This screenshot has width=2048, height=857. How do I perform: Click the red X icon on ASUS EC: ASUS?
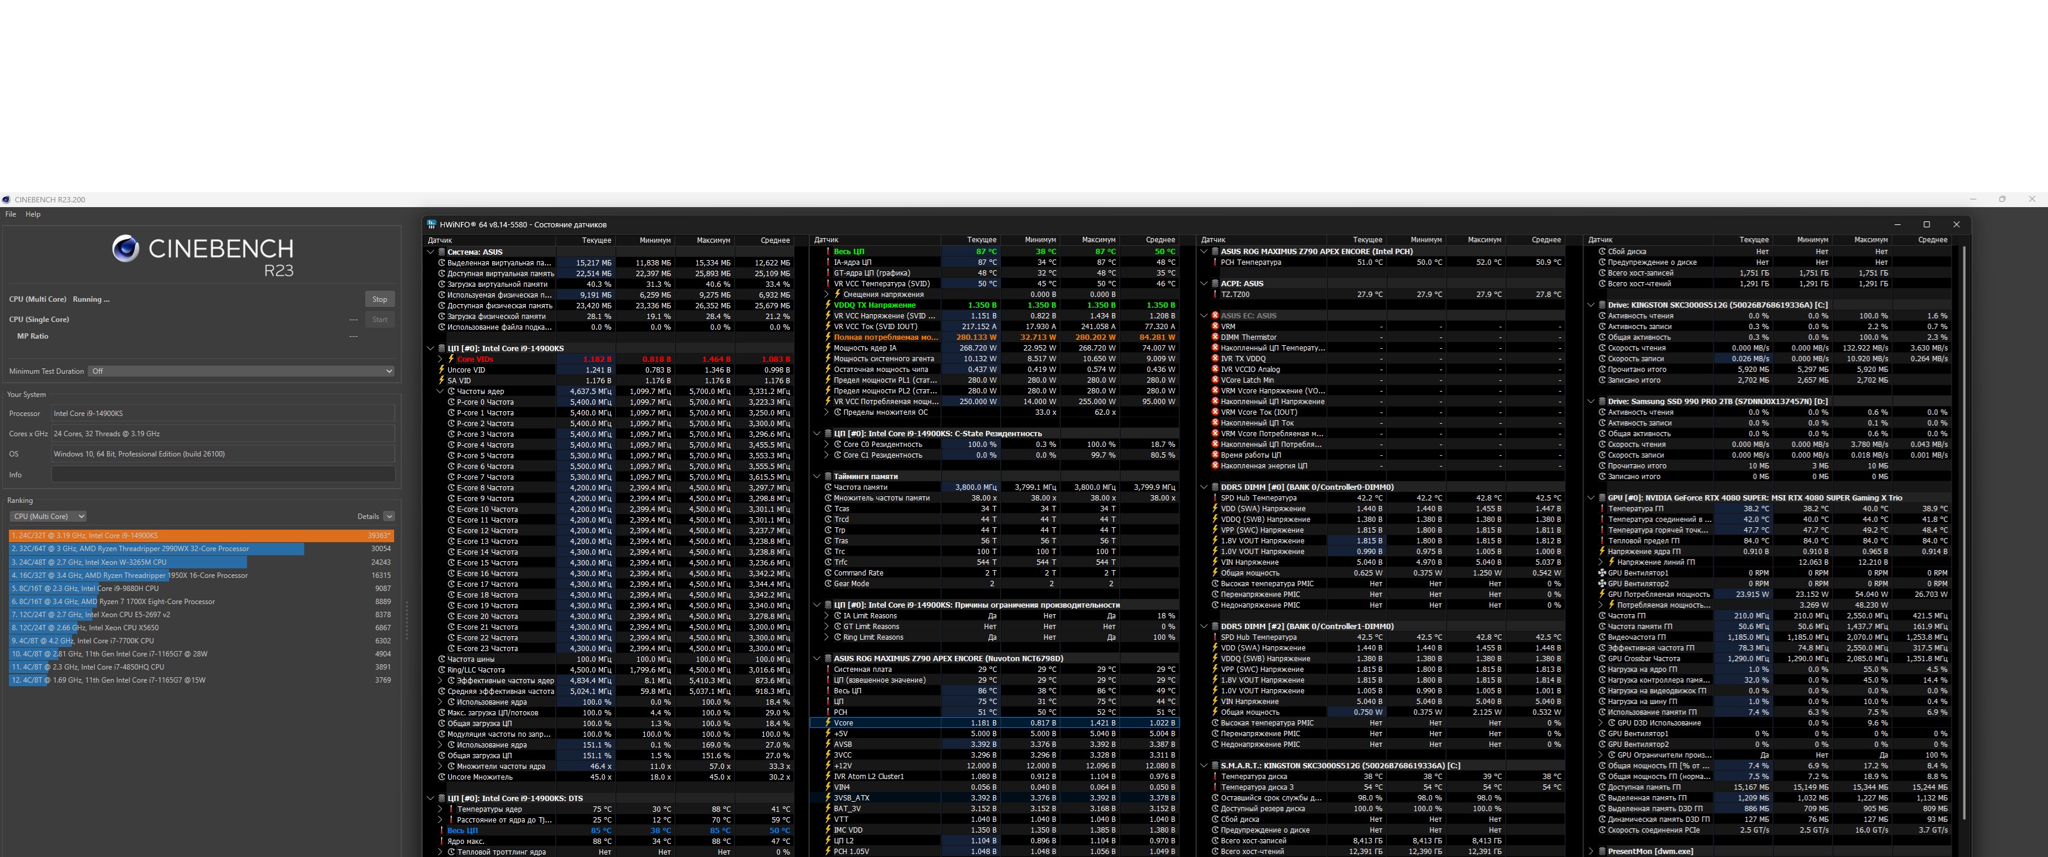(1215, 315)
